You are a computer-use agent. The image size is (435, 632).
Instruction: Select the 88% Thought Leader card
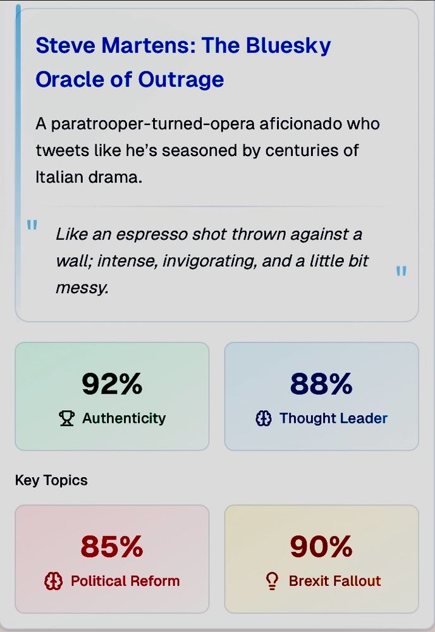321,396
